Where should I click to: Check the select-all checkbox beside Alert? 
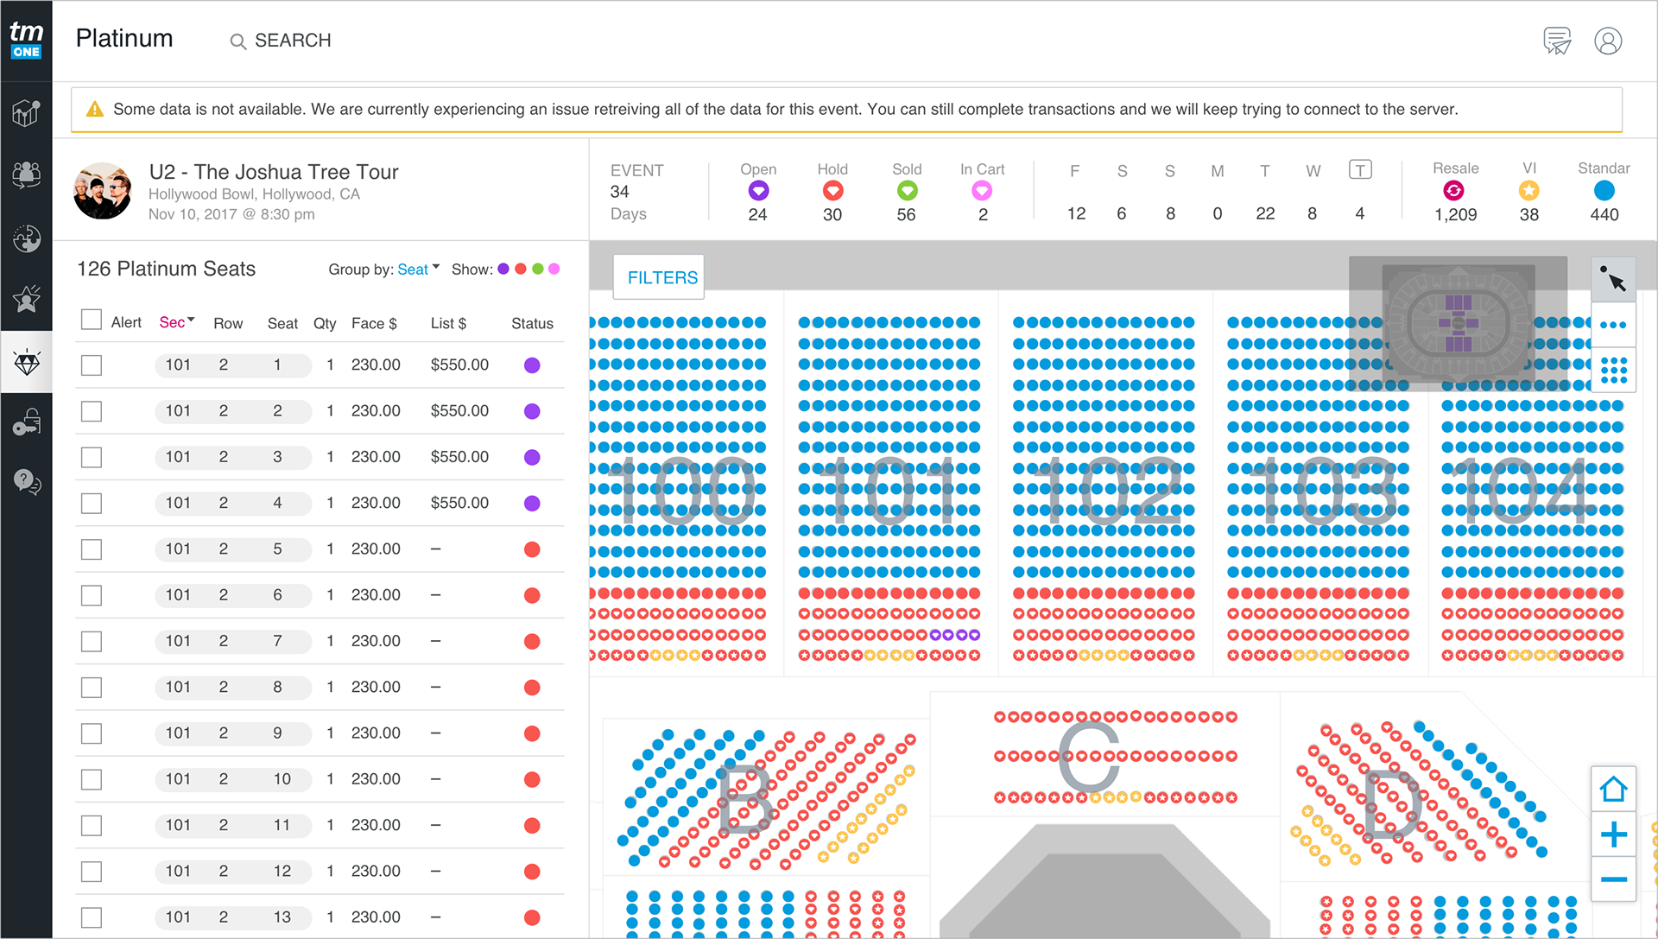(x=92, y=320)
